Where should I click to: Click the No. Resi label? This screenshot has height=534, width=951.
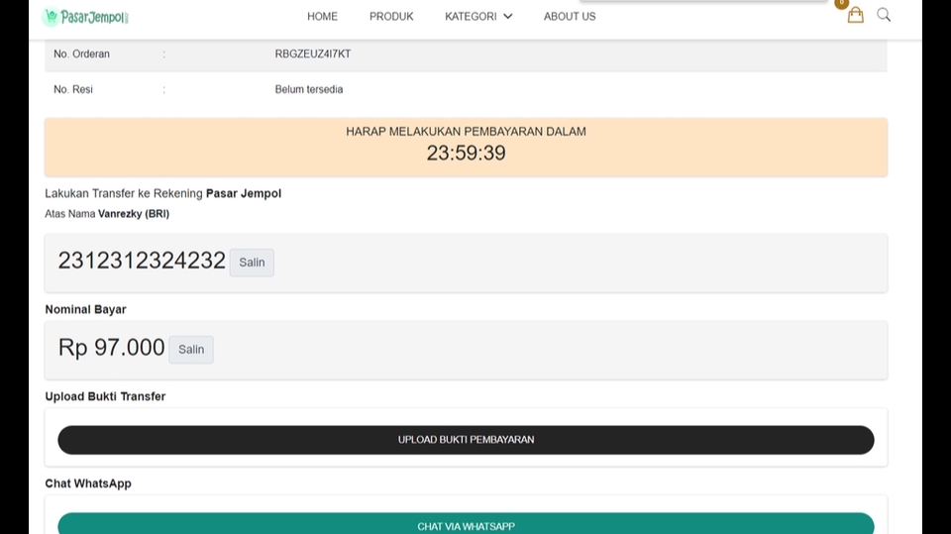point(72,89)
